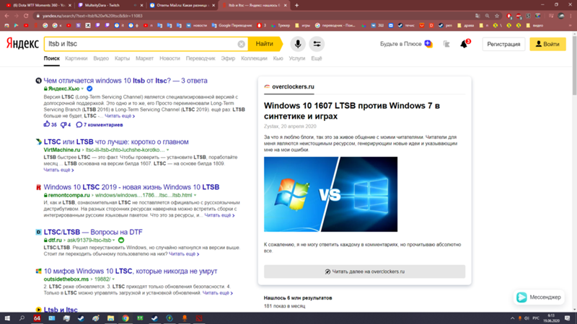Click the volume icon in the system tray
Viewport: 577px width, 324px height.
527,318
